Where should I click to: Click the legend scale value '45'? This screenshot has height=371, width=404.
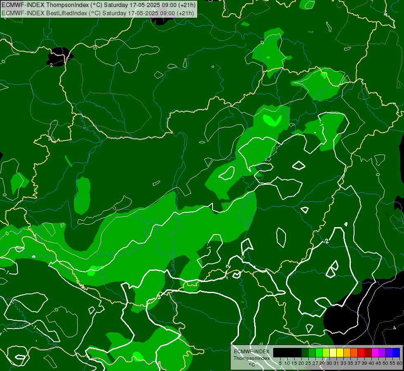coord(378,363)
